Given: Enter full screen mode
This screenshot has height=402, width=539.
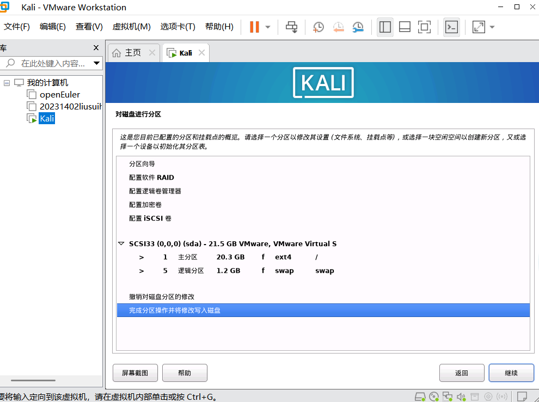Looking at the screenshot, I should (424, 27).
